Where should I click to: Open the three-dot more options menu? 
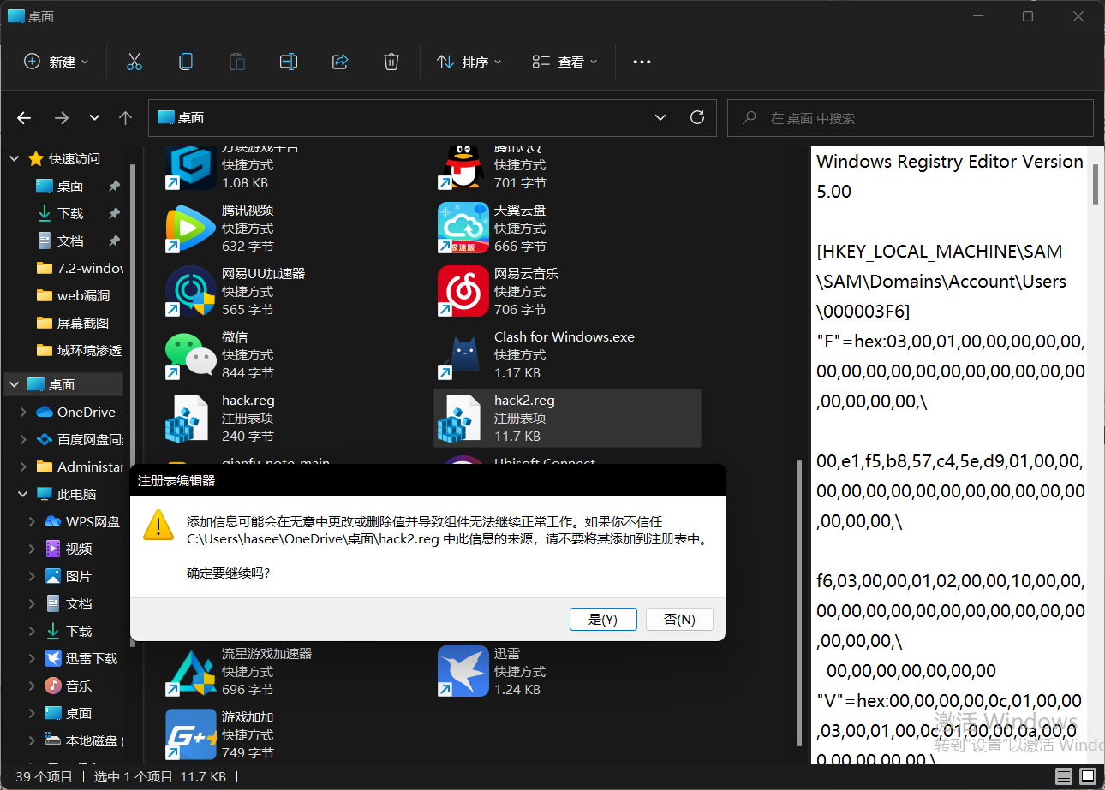coord(642,62)
